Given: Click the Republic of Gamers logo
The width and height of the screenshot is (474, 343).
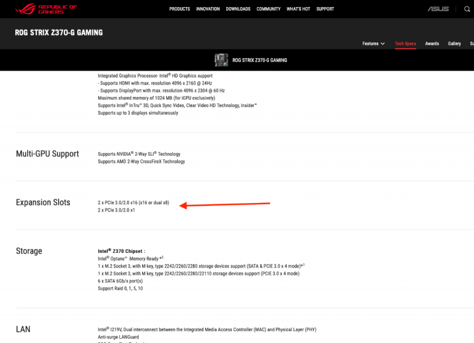Looking at the screenshot, I should tap(46, 9).
